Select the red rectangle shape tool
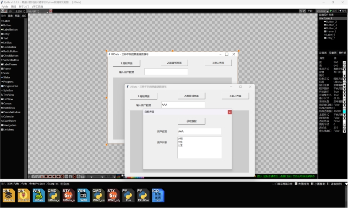The width and height of the screenshot is (348, 208). click(46, 177)
